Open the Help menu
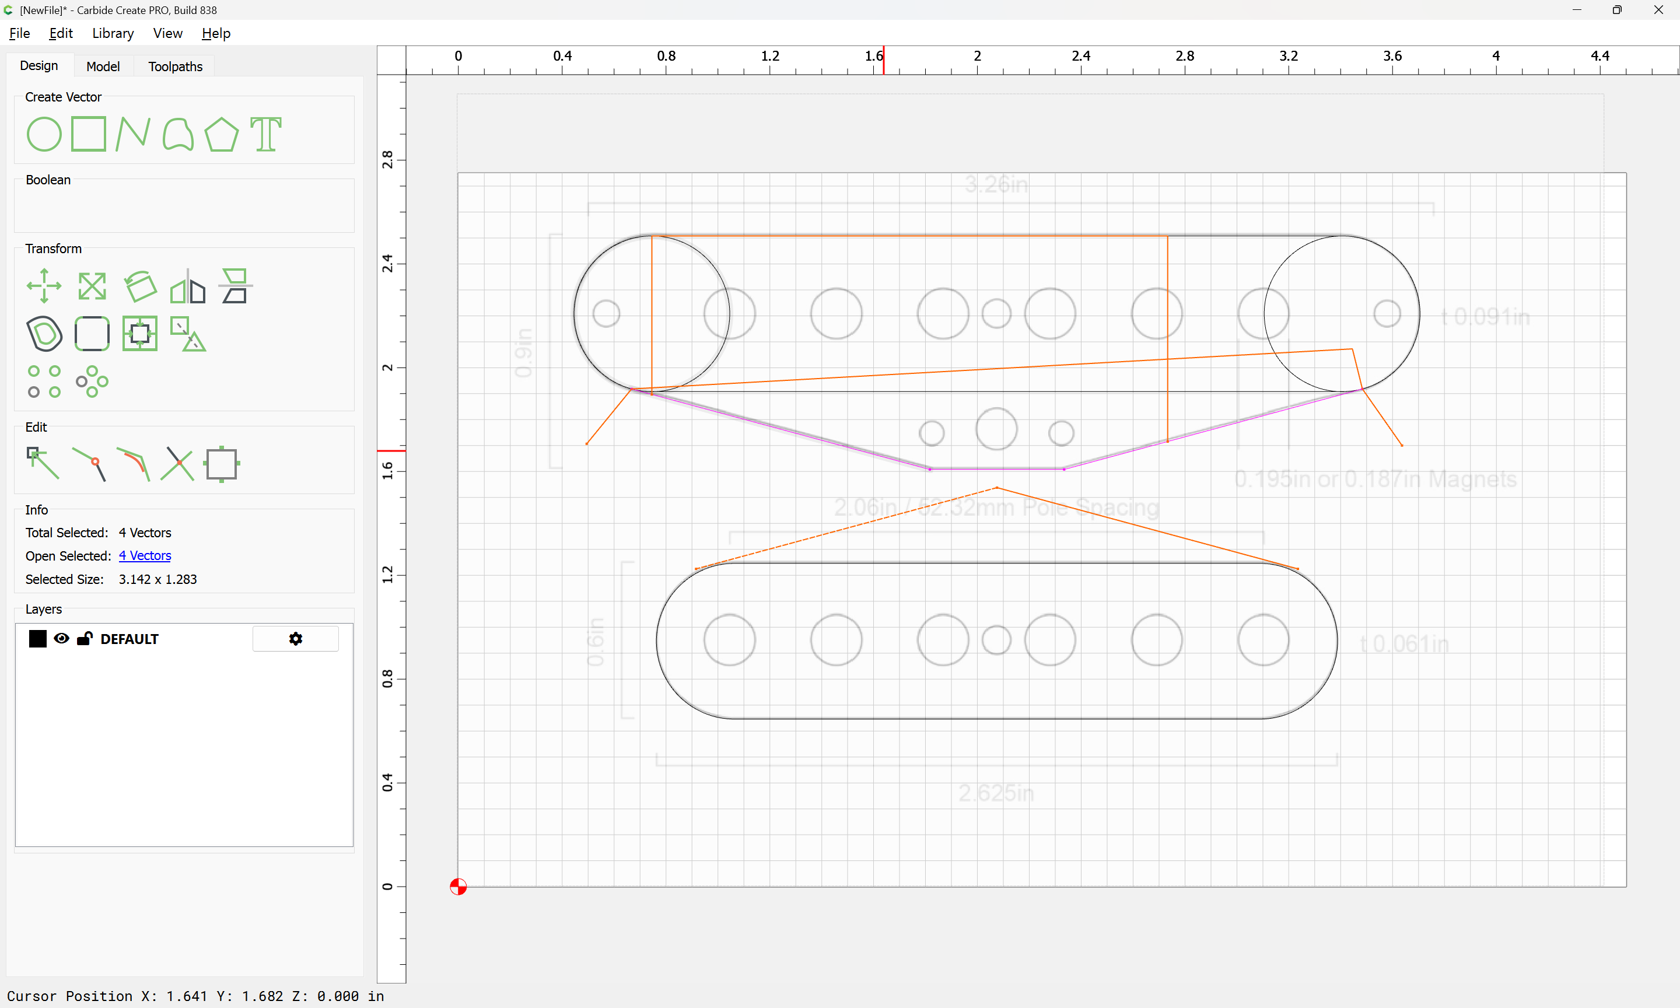The width and height of the screenshot is (1680, 1008). coord(216,33)
